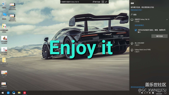The height and width of the screenshot is (95, 169).
Task: Open the Windows Start menu
Action: click(x=3, y=93)
